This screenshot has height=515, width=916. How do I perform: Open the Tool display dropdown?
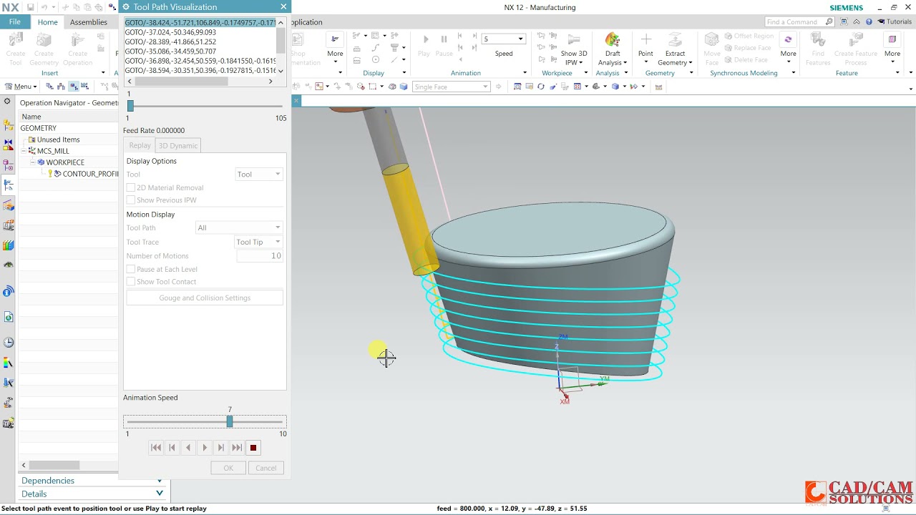259,175
